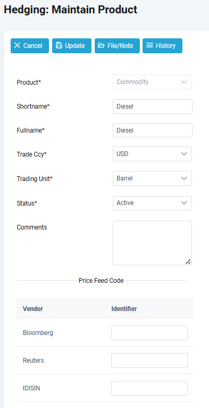Click the Shortname input field

[x=153, y=107]
